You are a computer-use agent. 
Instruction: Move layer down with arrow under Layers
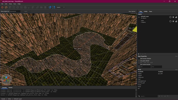coord(145,54)
